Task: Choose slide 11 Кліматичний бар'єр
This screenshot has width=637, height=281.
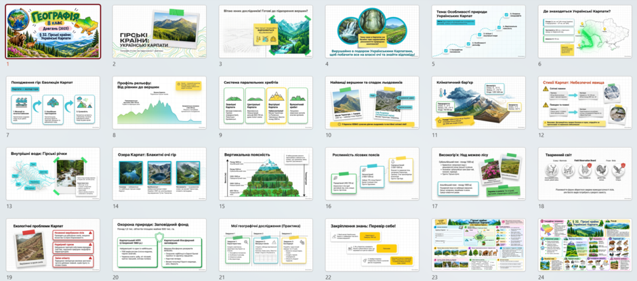Action: [x=478, y=103]
